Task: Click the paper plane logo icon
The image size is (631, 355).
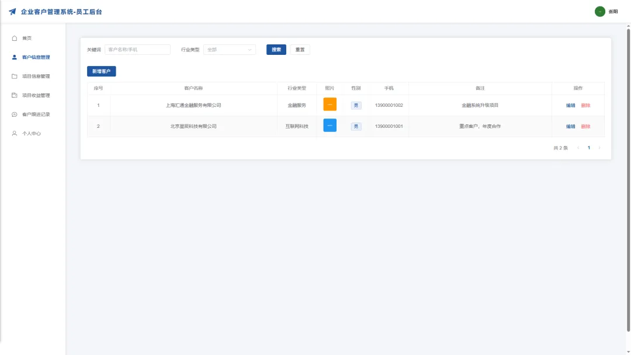Action: pos(12,12)
